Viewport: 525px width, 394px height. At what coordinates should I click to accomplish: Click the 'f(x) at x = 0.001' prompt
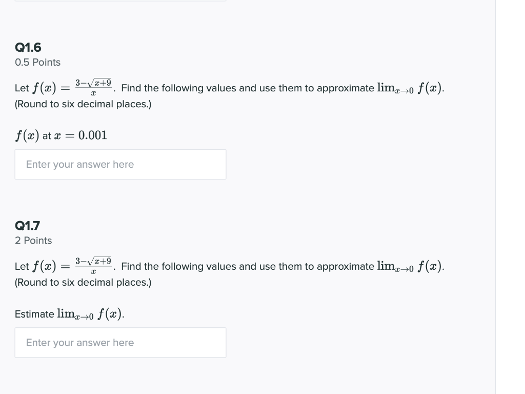[61, 135]
